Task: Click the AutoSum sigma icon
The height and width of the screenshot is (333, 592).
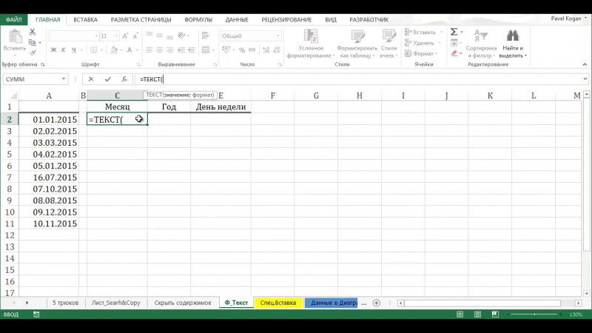Action: [x=454, y=32]
